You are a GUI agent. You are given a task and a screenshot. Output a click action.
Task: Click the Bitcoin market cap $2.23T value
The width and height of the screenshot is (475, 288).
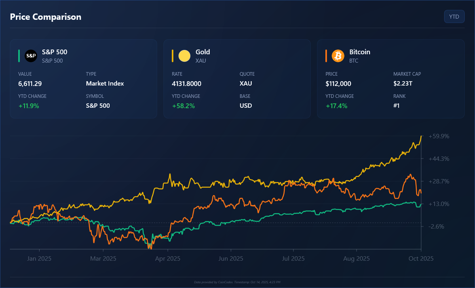[403, 84]
